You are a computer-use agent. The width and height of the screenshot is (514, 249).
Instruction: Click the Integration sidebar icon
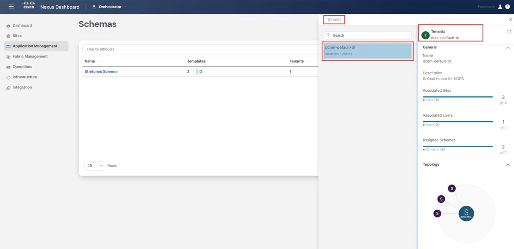pos(8,88)
